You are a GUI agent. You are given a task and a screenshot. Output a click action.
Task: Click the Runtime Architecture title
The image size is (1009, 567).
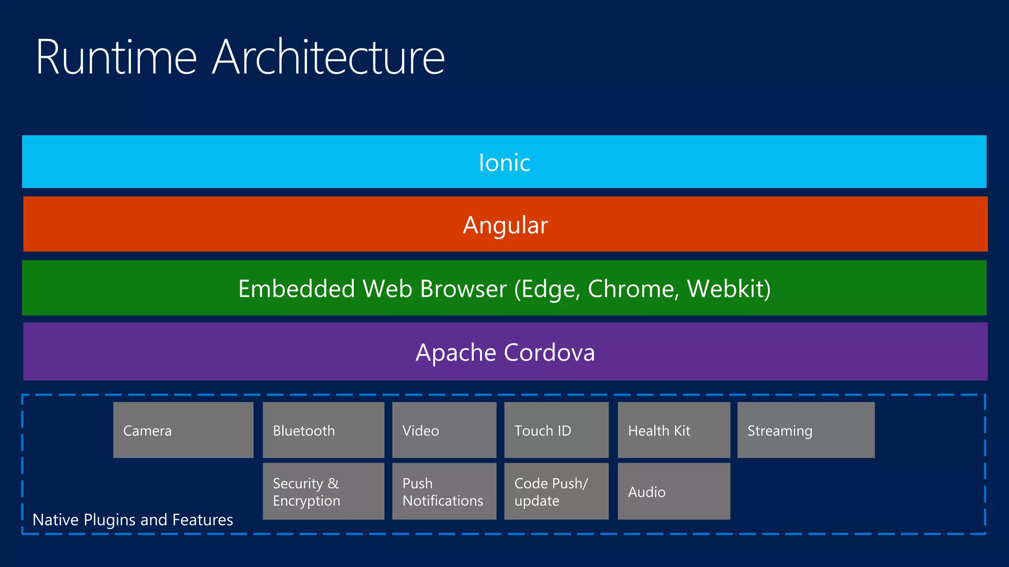coord(240,58)
